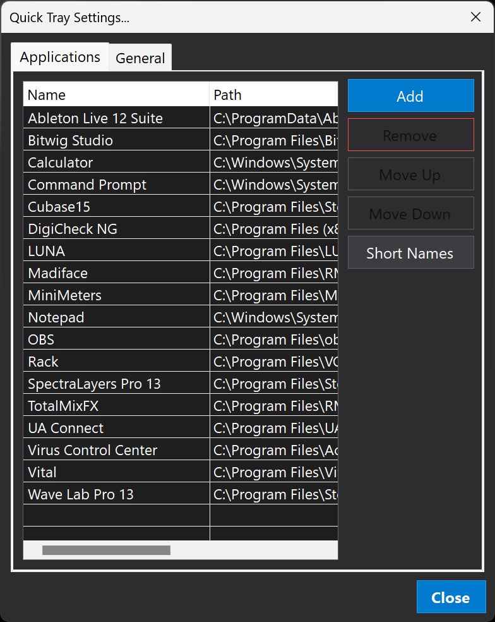The image size is (495, 622).
Task: Toggle Short Names button
Action: pos(410,253)
